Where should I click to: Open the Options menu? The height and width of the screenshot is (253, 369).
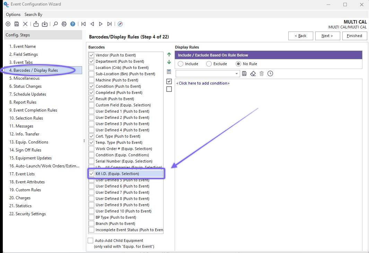[x=13, y=15]
